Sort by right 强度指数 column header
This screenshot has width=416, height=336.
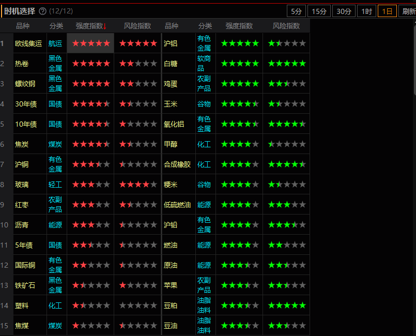click(x=239, y=26)
